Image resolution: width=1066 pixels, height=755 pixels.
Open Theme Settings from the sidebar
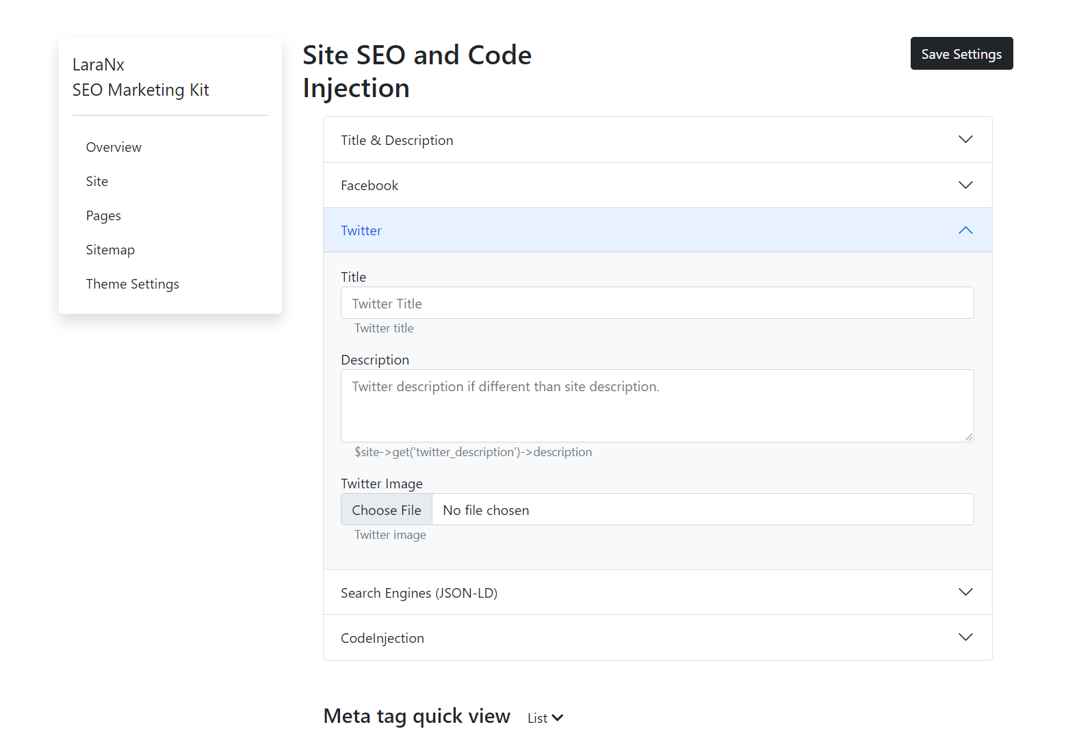click(x=132, y=284)
